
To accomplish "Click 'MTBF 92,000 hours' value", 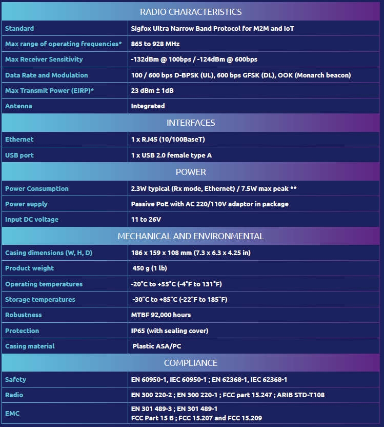I will [161, 315].
